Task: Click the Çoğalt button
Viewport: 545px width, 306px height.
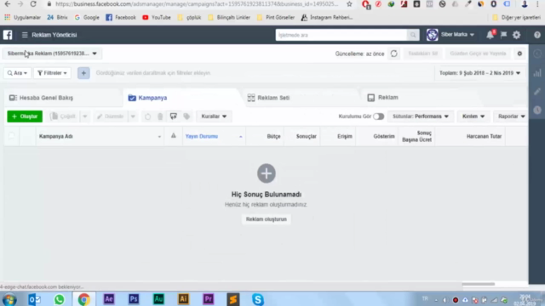Action: (x=63, y=116)
